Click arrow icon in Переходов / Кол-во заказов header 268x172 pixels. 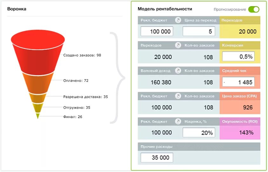click(178, 45)
